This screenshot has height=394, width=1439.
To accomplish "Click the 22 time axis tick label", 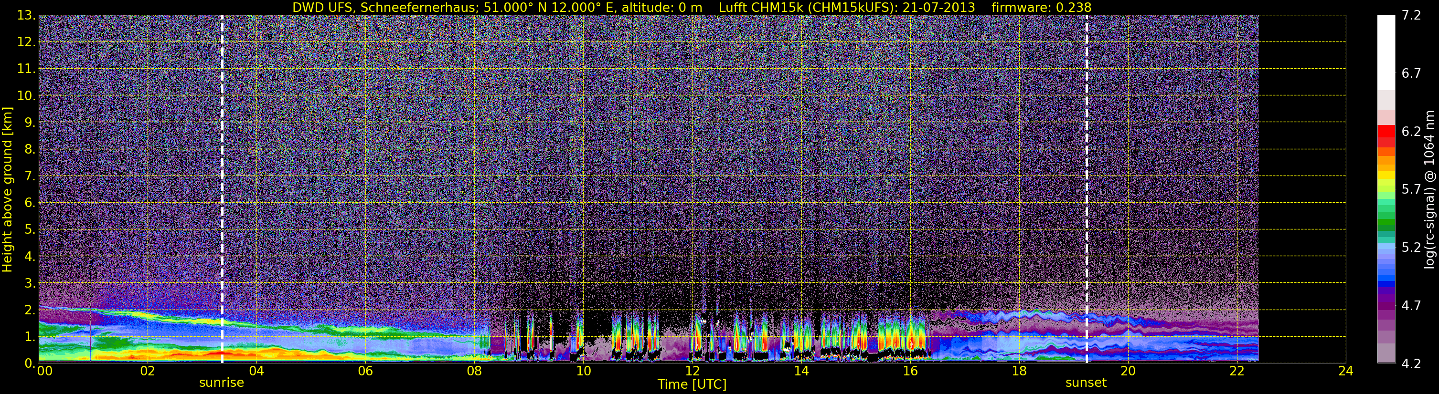I will click(x=1237, y=372).
